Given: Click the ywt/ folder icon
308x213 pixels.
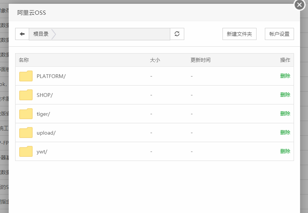Looking at the screenshot, I should pyautogui.click(x=26, y=151).
